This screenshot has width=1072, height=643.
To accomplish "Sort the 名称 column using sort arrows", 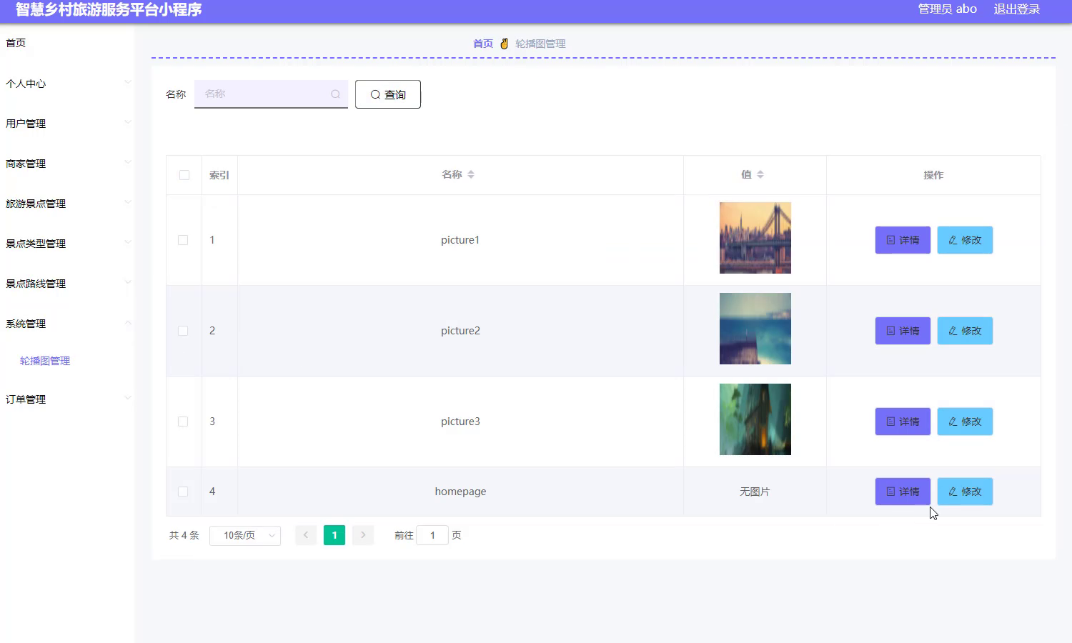I will (471, 174).
